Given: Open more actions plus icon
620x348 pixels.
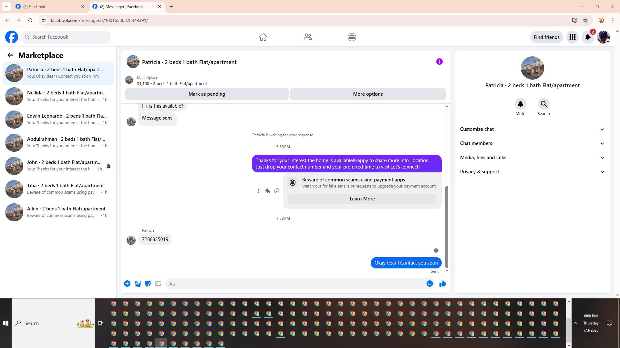Looking at the screenshot, I should point(127,284).
